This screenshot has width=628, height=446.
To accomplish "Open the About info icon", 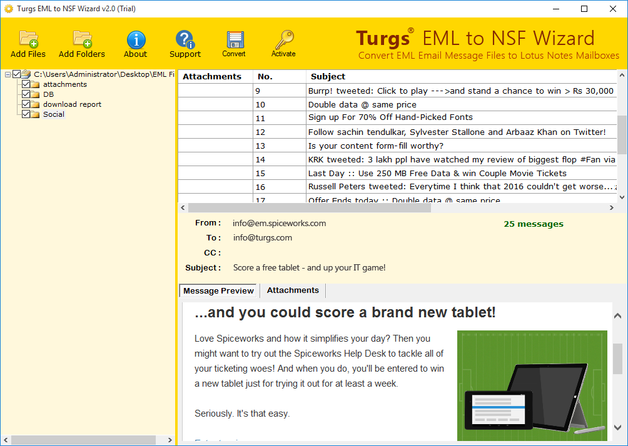I will [x=136, y=39].
